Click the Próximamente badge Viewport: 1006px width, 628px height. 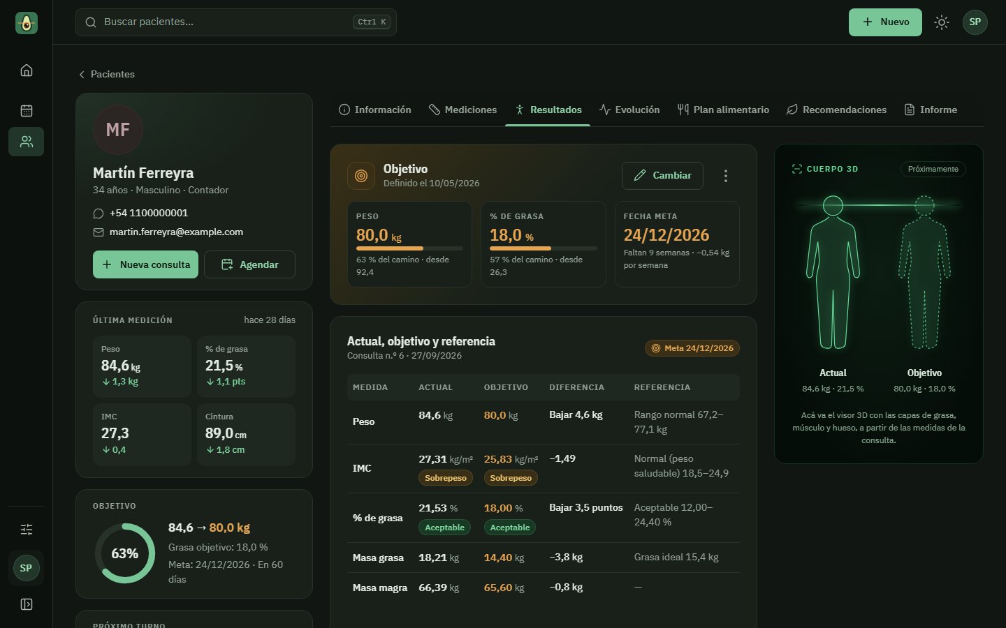coord(933,169)
